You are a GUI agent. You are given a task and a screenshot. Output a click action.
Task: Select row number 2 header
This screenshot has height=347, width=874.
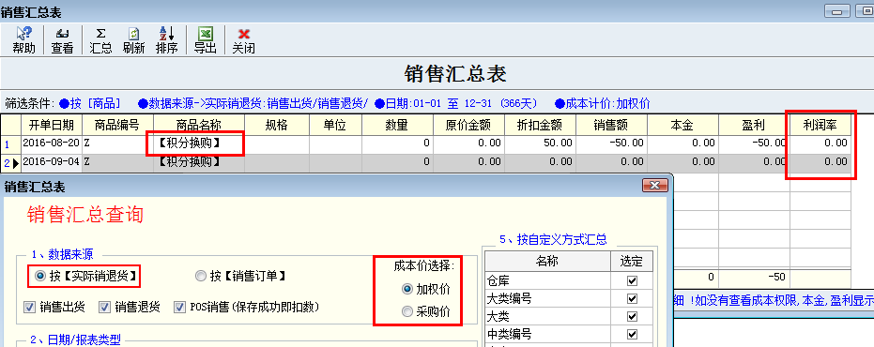tap(10, 163)
